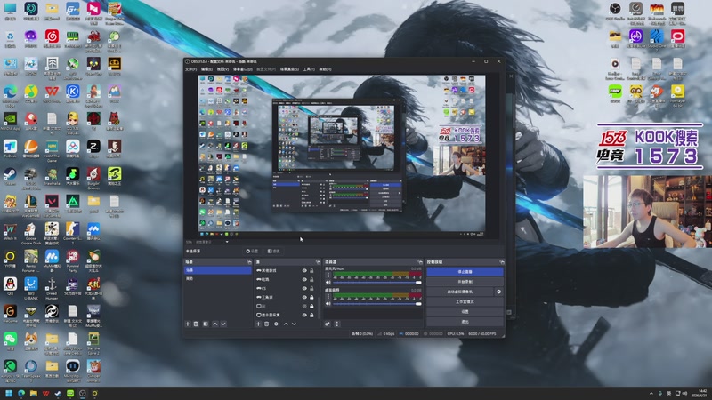The width and height of the screenshot is (712, 400).
Task: Open Dread Hunger desktop shortcut
Action: click(52, 287)
